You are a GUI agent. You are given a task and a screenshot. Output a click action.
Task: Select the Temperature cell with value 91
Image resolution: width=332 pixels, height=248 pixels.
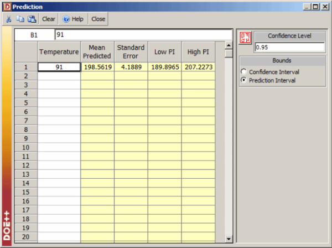pos(59,67)
